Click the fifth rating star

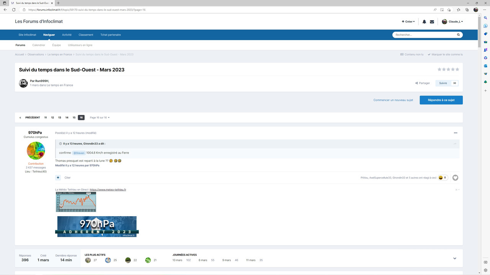(457, 70)
